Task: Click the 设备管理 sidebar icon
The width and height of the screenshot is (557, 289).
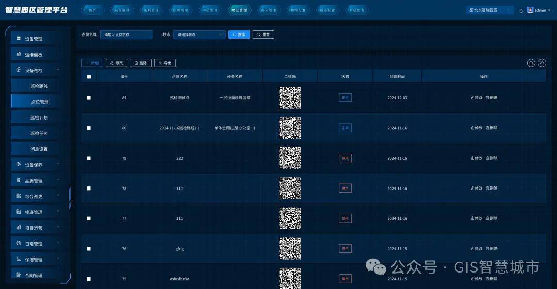Action: 19,38
